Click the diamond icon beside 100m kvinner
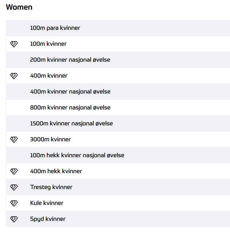Screen dimensions: 230x232 click(14, 44)
